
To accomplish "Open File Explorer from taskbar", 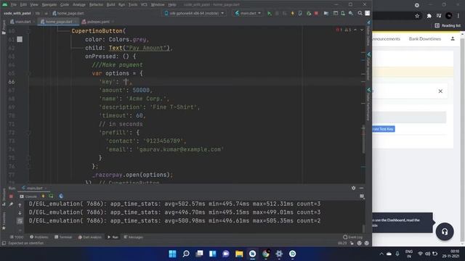I will point(239,254).
